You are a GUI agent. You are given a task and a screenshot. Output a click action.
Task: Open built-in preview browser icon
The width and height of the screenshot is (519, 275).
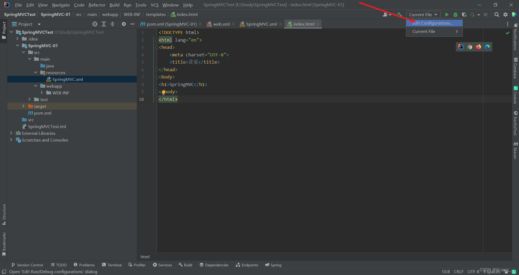point(461,47)
